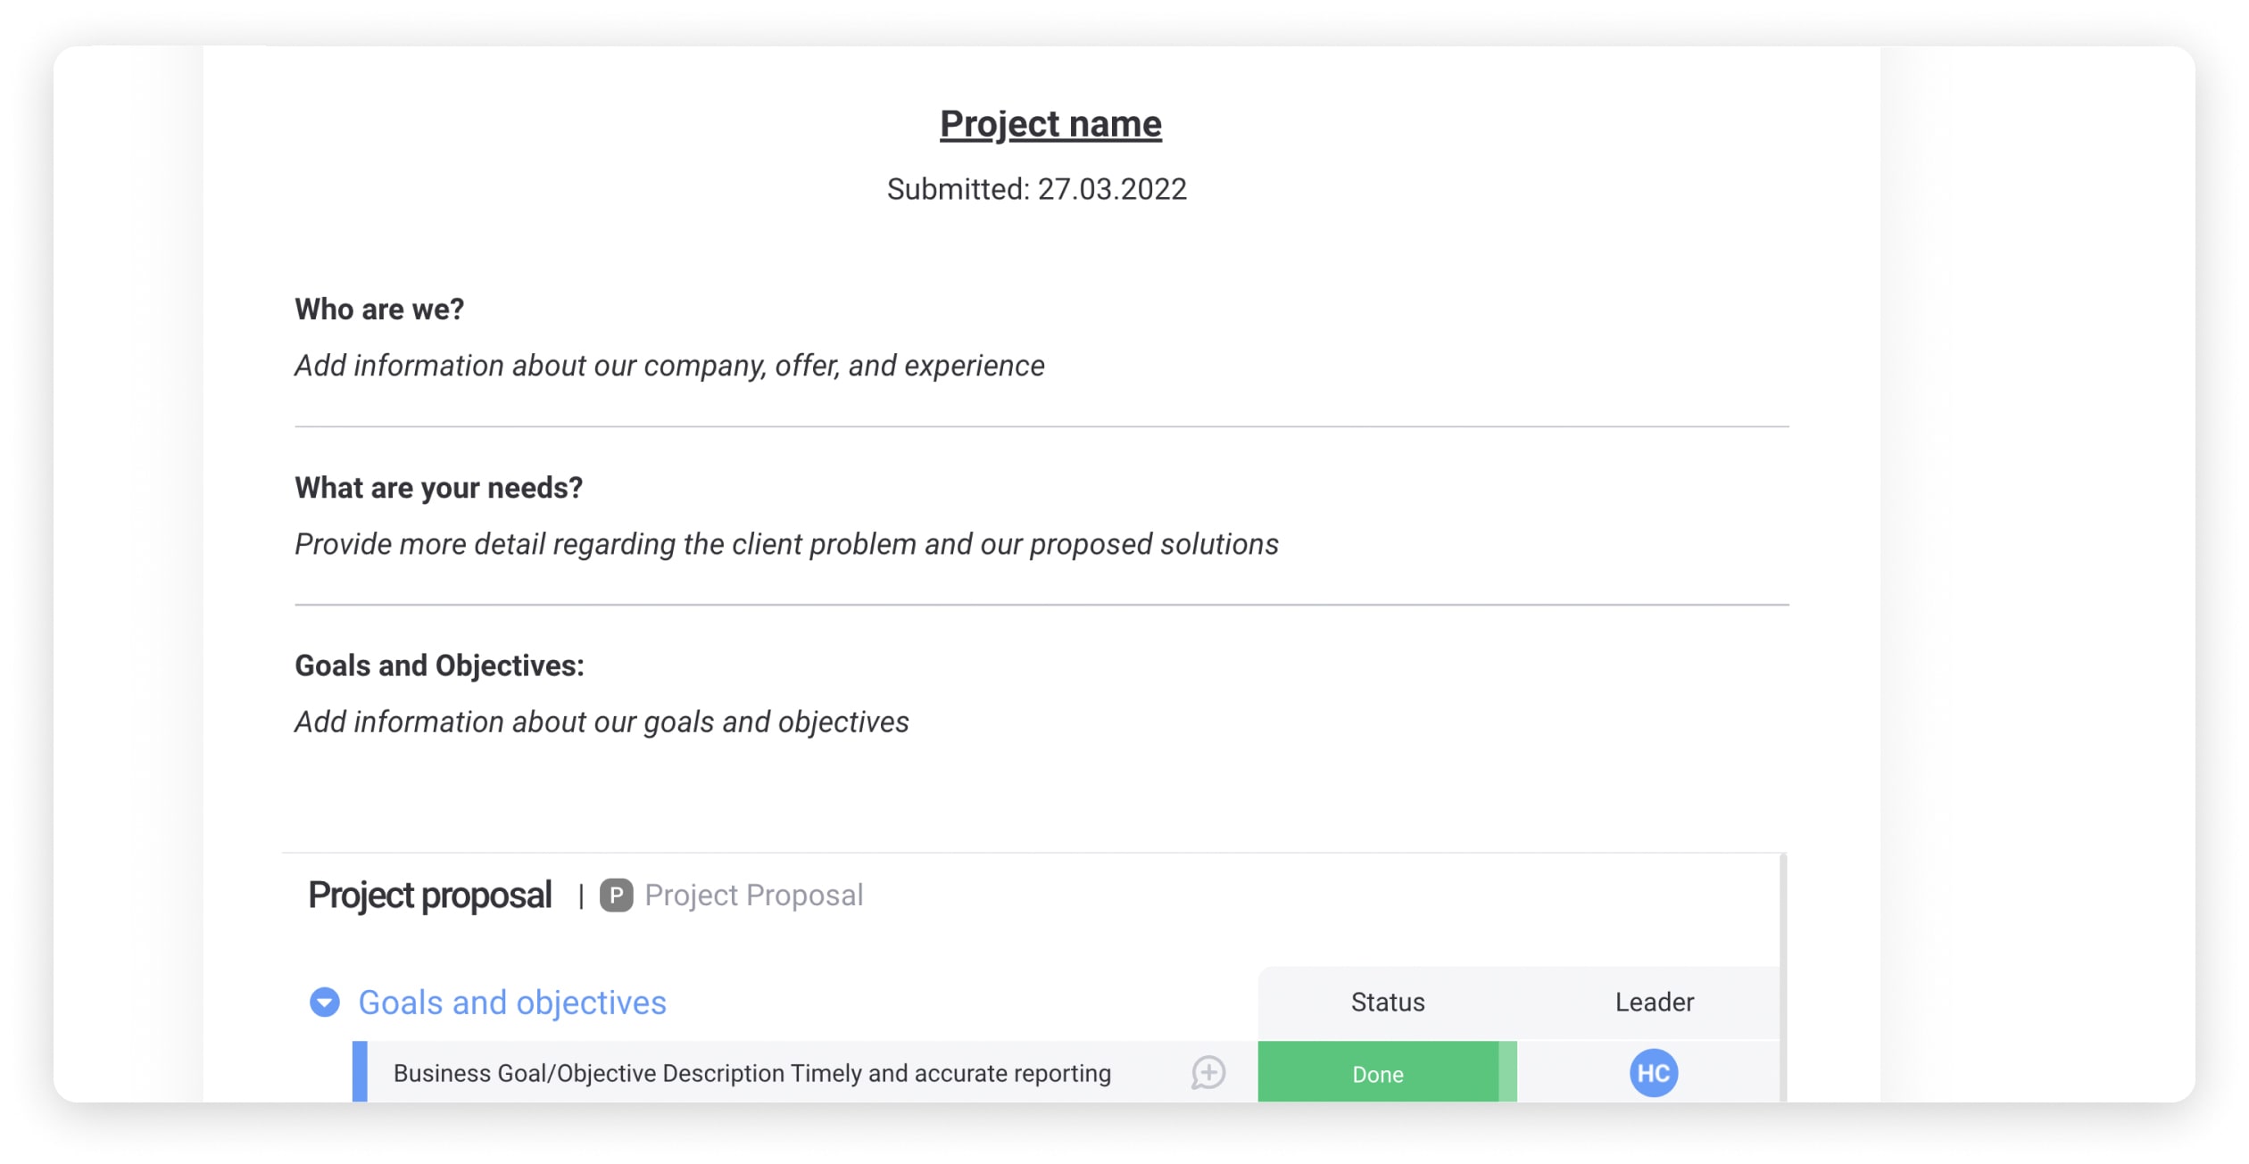The image size is (2249, 1164).
Task: Click the Leader column header
Action: click(x=1654, y=1003)
